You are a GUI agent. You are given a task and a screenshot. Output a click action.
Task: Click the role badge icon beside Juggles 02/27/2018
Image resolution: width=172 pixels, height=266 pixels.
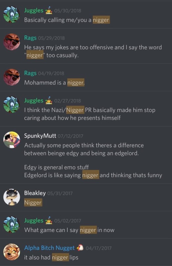coord(49,100)
